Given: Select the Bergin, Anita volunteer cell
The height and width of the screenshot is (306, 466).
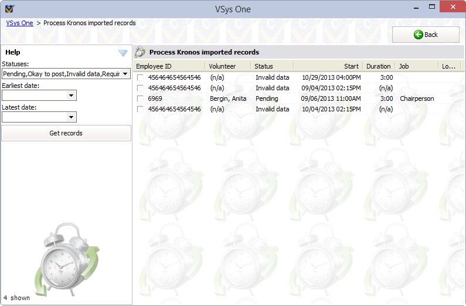Looking at the screenshot, I should 228,98.
